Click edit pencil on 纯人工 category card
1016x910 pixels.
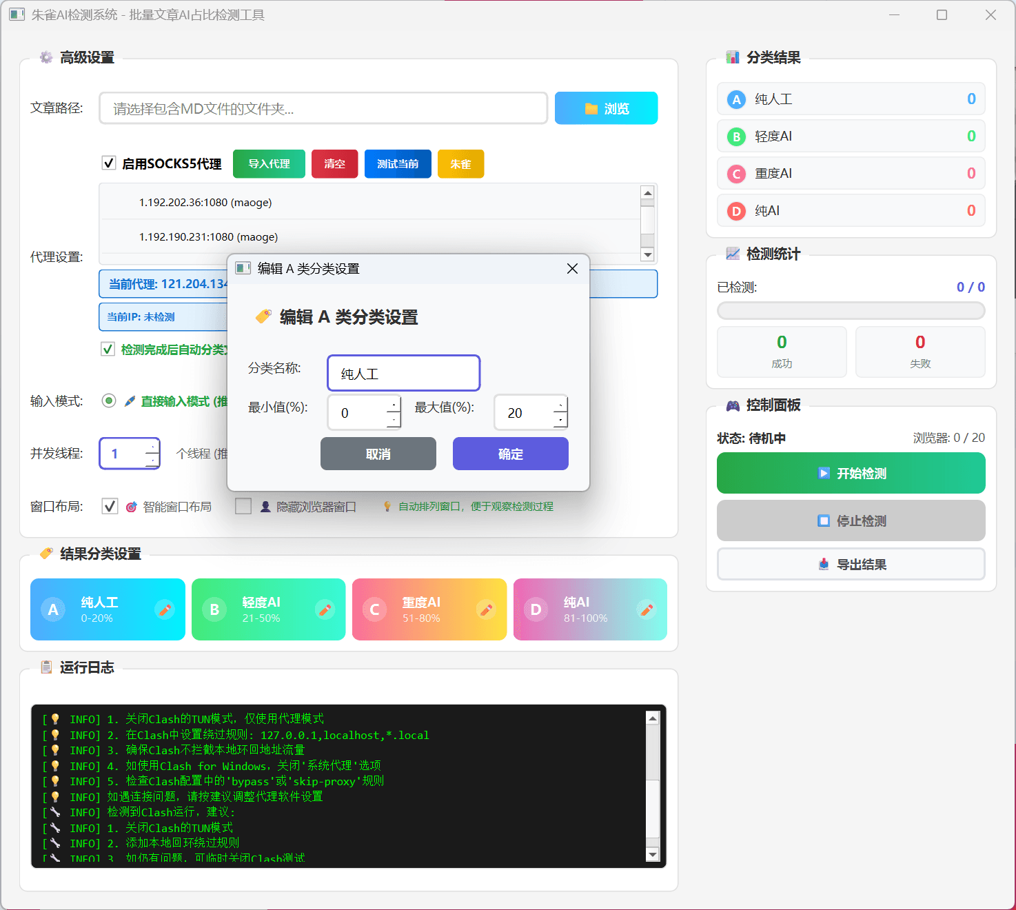164,609
